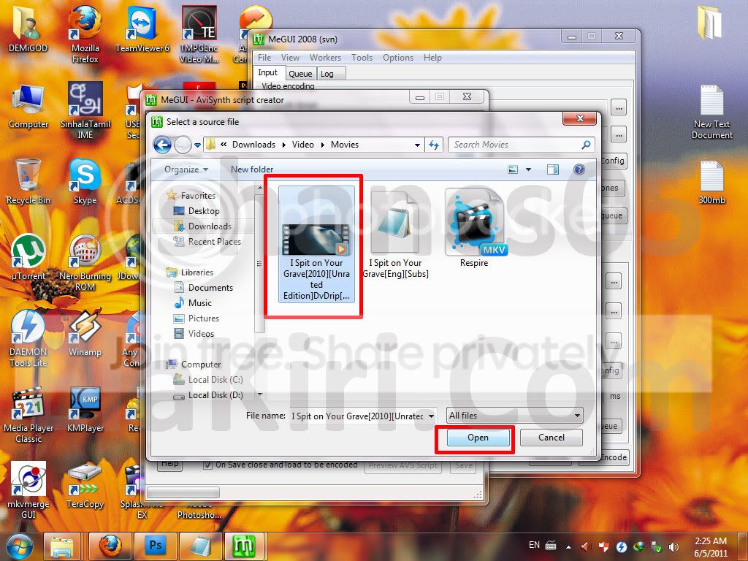The image size is (748, 561).
Task: Open SinhalaTamil IME desktop shortcut
Action: (x=85, y=111)
